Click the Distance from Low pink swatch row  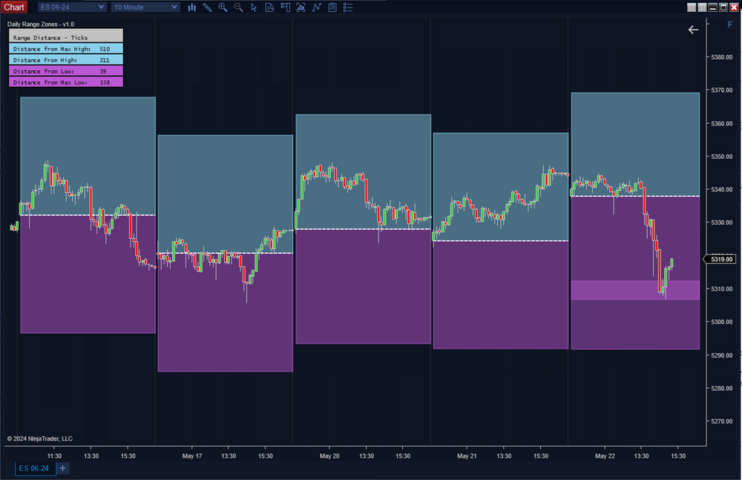[65, 70]
